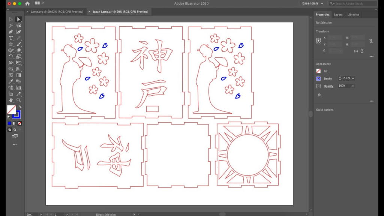
Task: Pick the Eyedropper tool
Action: (x=10, y=81)
